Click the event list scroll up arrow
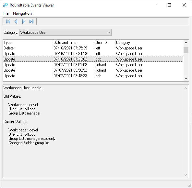This screenshot has height=188, width=192. tap(186, 43)
